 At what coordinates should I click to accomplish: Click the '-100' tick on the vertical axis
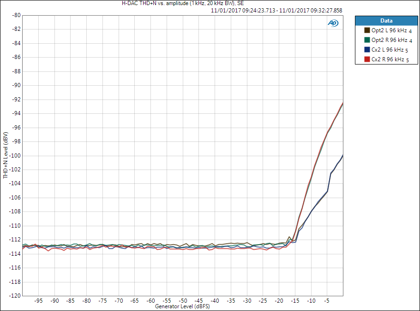click(x=16, y=155)
